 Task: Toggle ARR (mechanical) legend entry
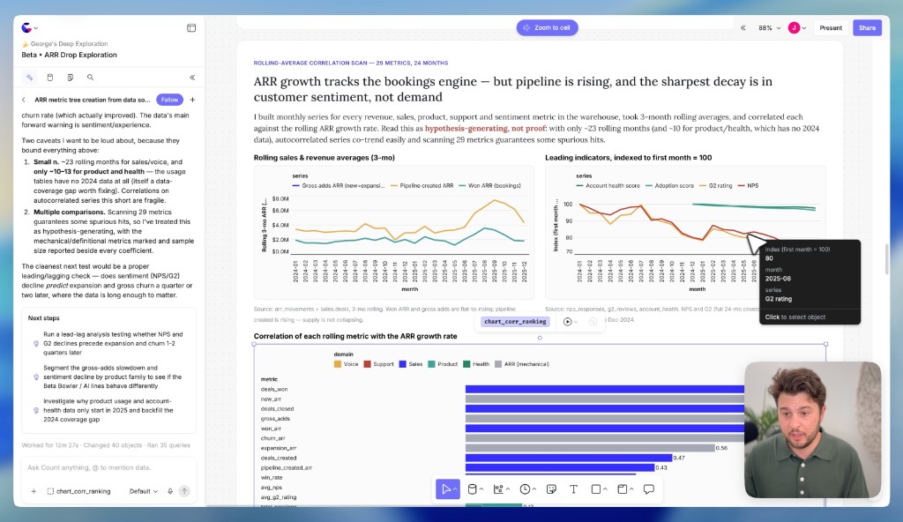click(522, 364)
